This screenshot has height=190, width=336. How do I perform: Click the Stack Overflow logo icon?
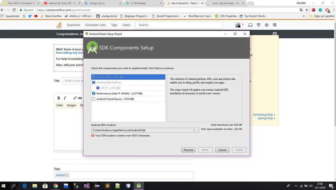(59, 25)
